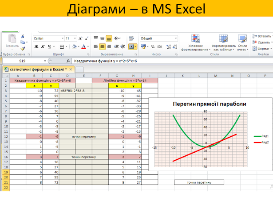Open the Выравнивание group dialog launcher
273x204 pixels.
135,54
